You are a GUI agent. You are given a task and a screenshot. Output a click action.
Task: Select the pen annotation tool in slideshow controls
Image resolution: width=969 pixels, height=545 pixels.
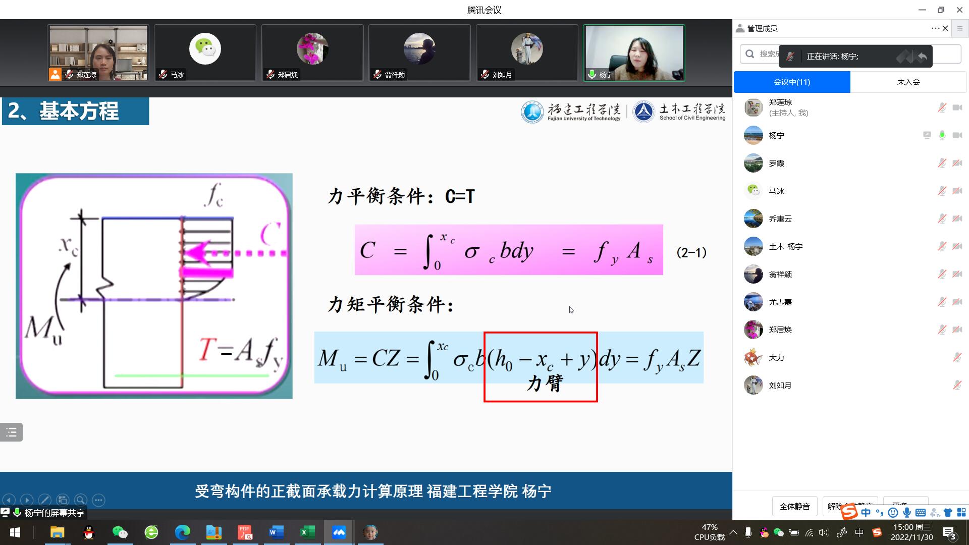coord(44,500)
